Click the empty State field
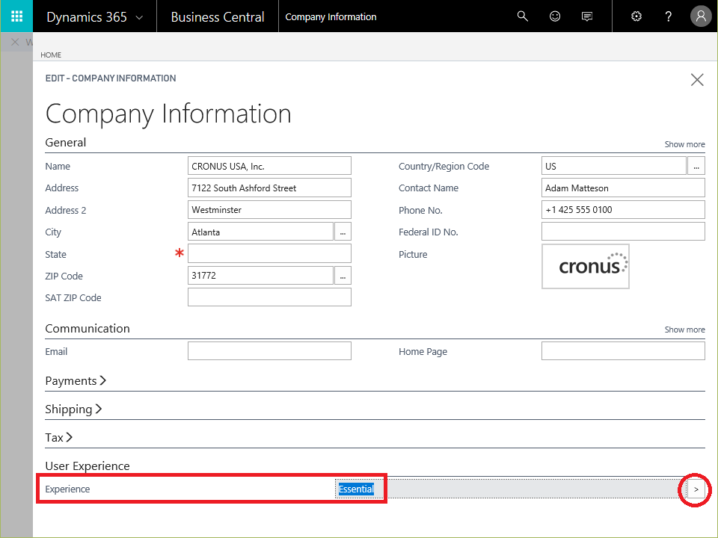The image size is (718, 538). (269, 254)
